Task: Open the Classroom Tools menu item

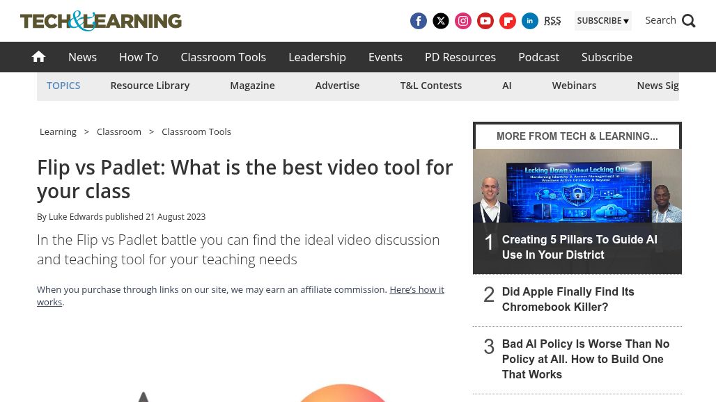Action: 224,57
